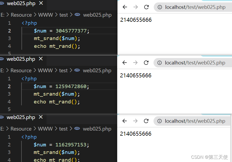Click echo mt_rand() line in 1259472860 editor
This screenshot has width=232, height=162.
pyautogui.click(x=57, y=102)
